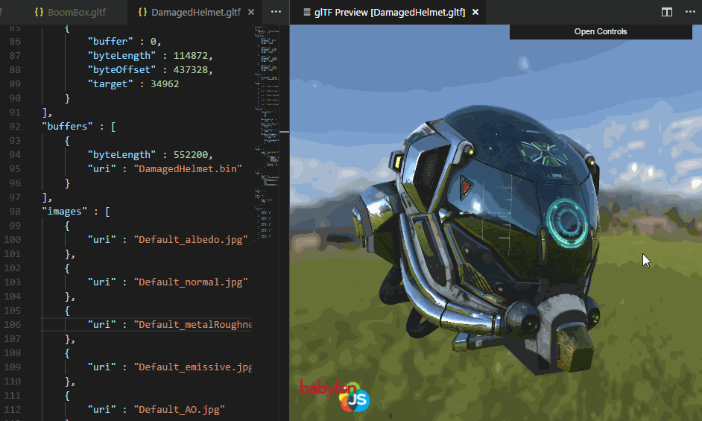Click the "Default_emissive.jpg" string
Screen dimensions: 702x421
click(193, 367)
